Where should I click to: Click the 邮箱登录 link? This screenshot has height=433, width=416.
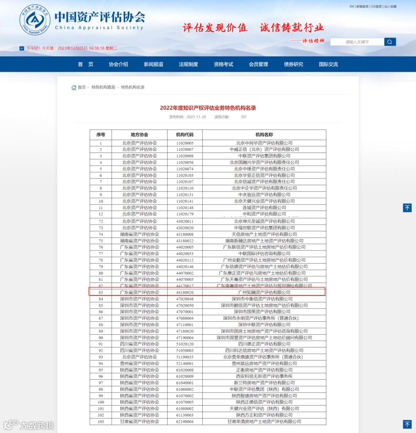(362, 6)
